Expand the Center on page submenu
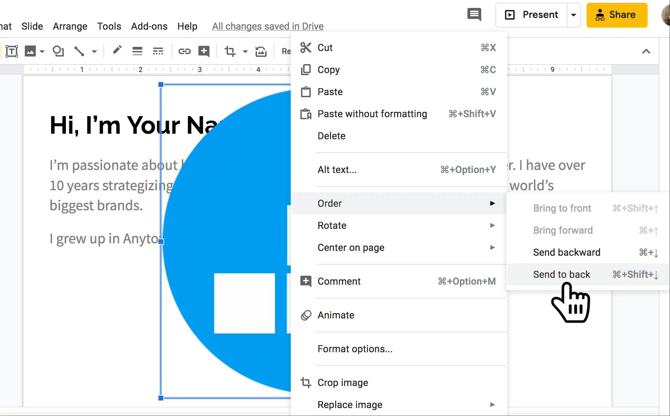Viewport: 670px width, 416px height. pos(399,247)
